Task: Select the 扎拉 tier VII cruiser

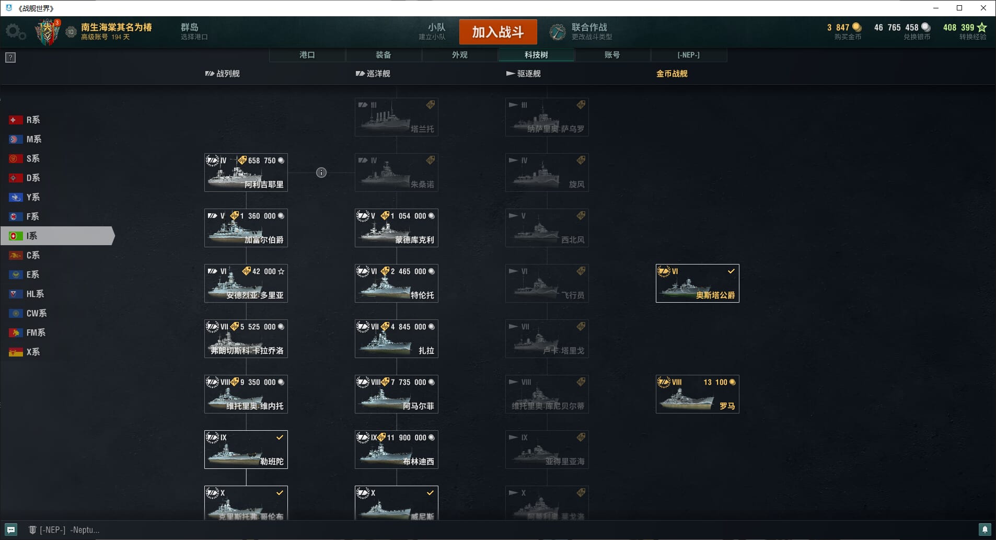Action: pos(397,339)
